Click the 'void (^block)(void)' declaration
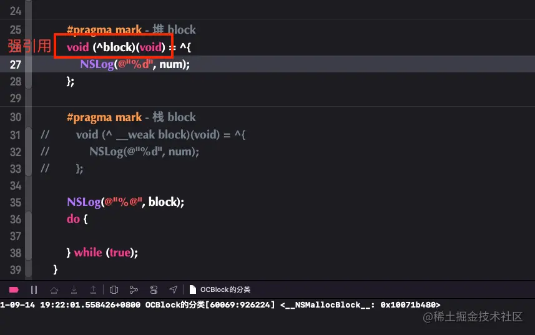Viewport: 535px width, 335px height. [x=116, y=47]
